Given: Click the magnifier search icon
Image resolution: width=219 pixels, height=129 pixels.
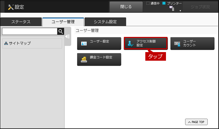Looking at the screenshot, I should click(x=61, y=31).
